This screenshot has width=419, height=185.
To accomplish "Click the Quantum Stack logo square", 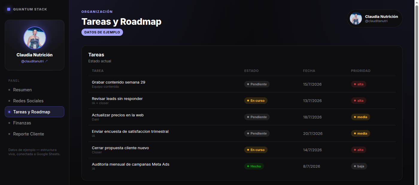I will (9, 9).
